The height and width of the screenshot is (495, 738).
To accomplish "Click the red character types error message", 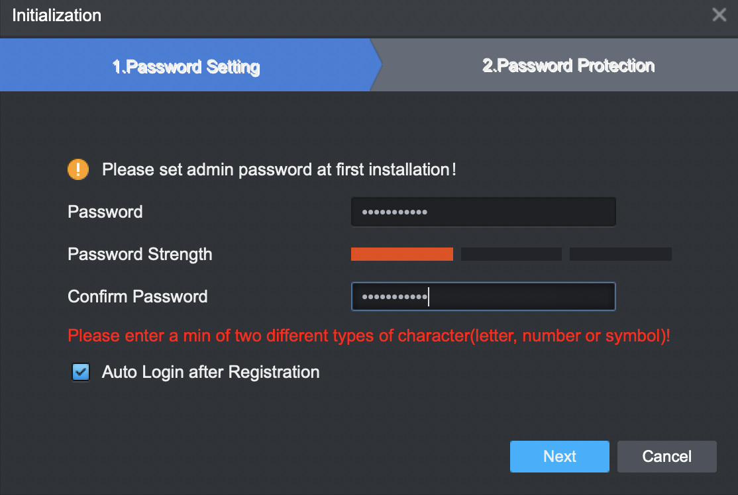I will (x=369, y=336).
